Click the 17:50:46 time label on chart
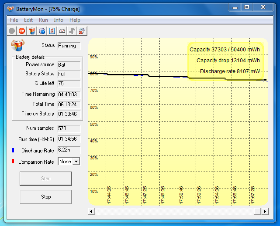 click(x=181, y=195)
